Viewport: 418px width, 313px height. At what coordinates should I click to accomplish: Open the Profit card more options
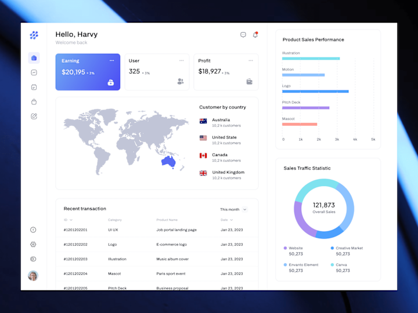(251, 61)
